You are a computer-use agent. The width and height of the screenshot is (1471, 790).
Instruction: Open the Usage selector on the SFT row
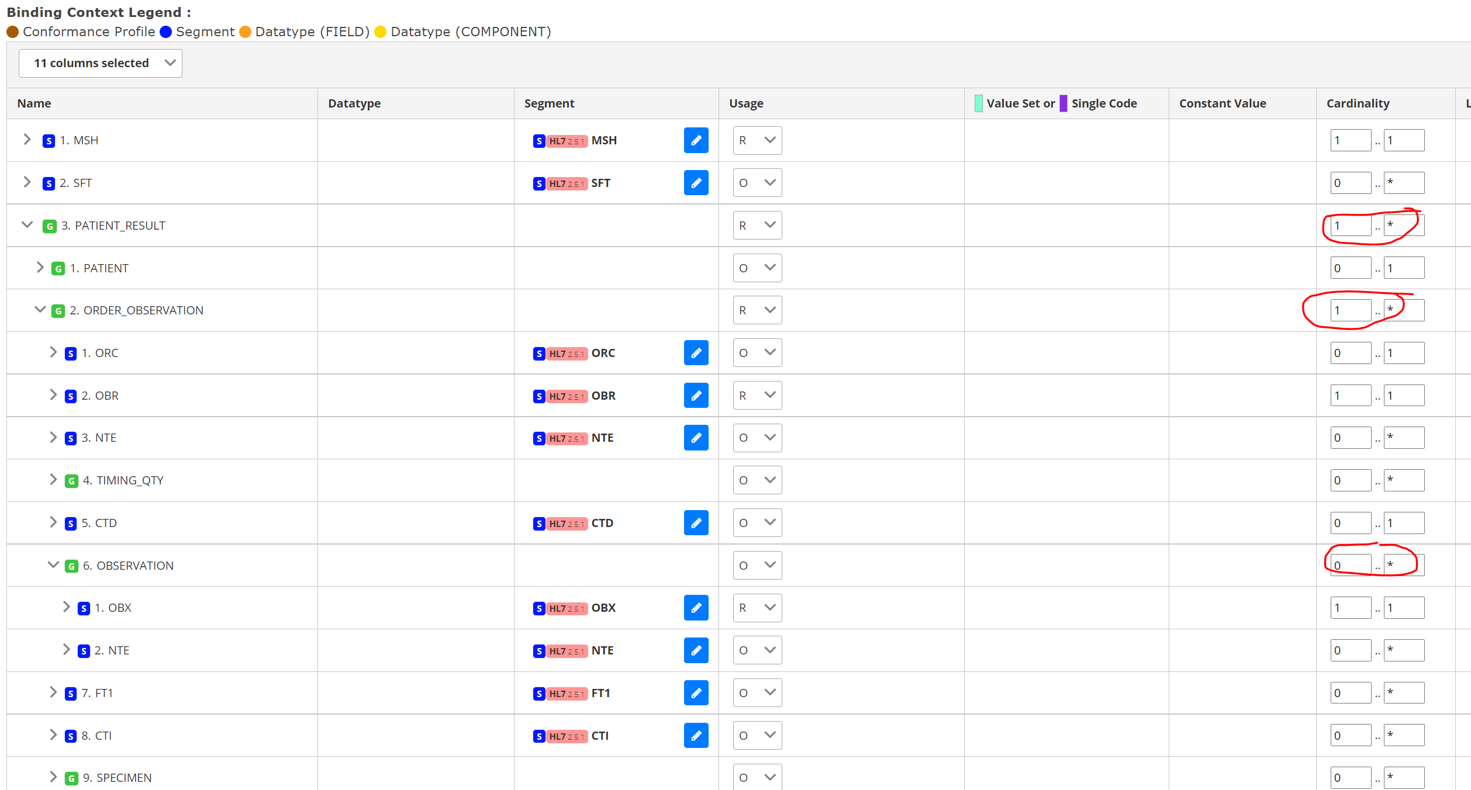(757, 182)
